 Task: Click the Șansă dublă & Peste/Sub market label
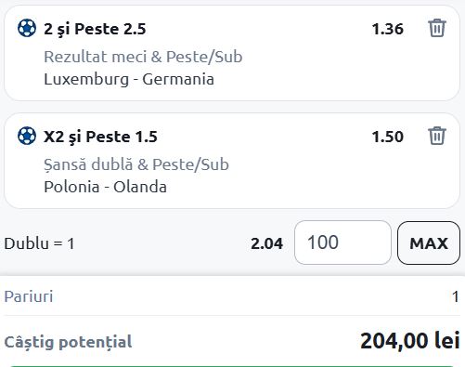(x=136, y=164)
